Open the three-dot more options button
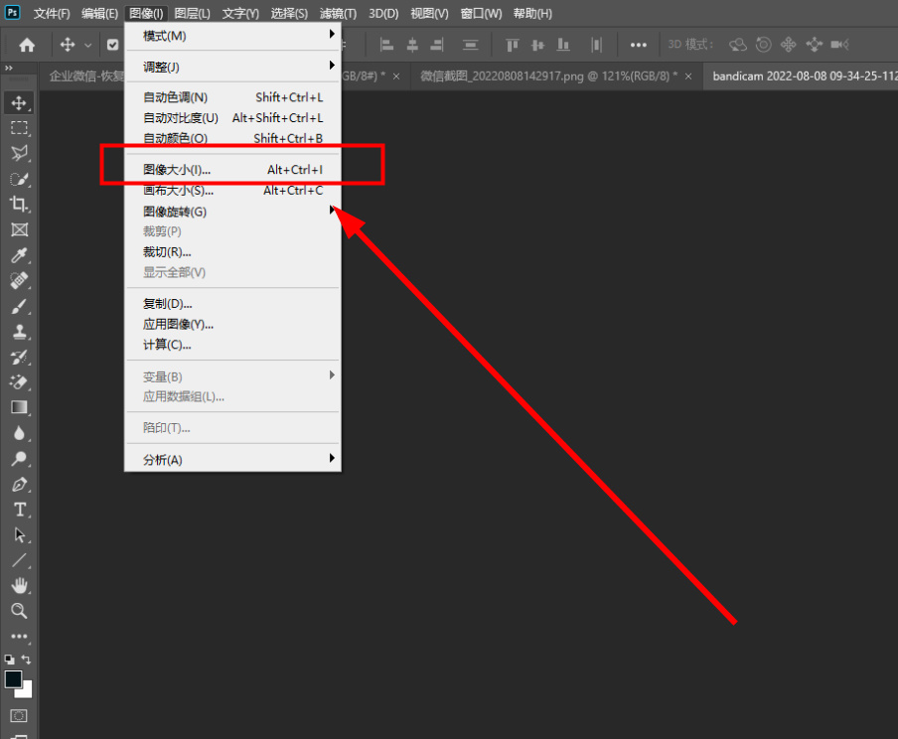Image resolution: width=898 pixels, height=739 pixels. click(x=639, y=45)
